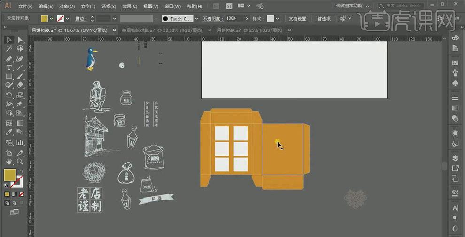Select the Hand pan tool
Image resolution: width=465 pixels, height=237 pixels.
click(x=9, y=162)
